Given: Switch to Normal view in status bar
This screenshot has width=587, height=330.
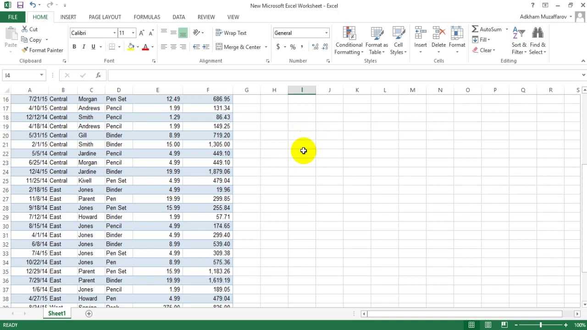Looking at the screenshot, I should click(x=471, y=325).
